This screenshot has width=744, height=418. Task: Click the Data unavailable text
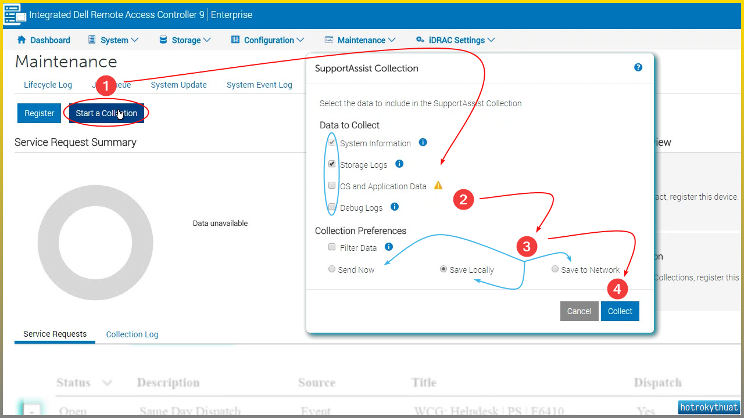point(220,223)
